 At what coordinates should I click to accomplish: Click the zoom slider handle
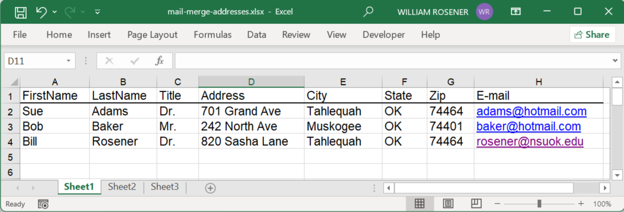coord(539,204)
